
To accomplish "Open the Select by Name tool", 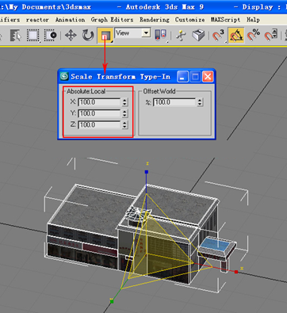I will (x=15, y=35).
